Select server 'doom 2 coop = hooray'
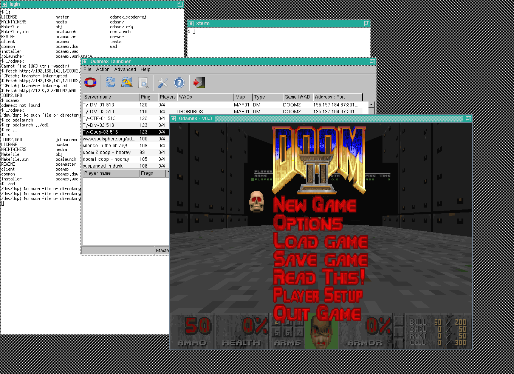The width and height of the screenshot is (514, 374). click(x=126, y=152)
